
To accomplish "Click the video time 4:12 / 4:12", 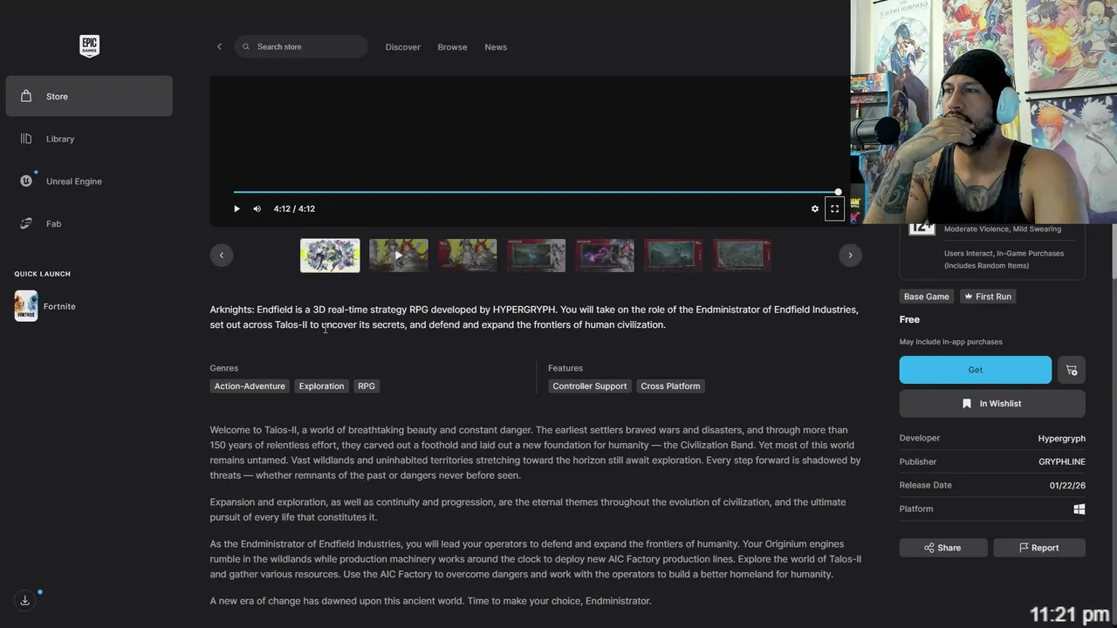I will coord(294,208).
